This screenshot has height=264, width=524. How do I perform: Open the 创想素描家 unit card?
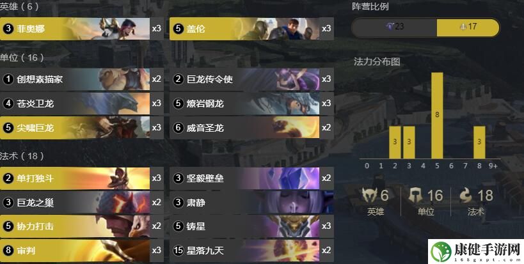click(82, 79)
